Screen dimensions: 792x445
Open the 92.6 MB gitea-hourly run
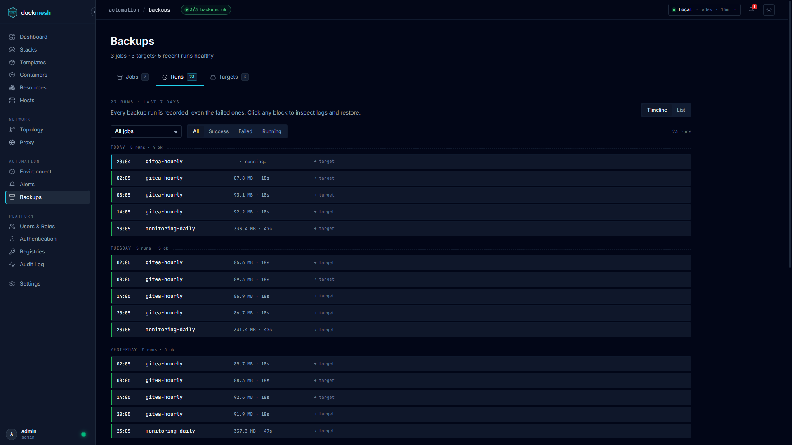(x=401, y=398)
